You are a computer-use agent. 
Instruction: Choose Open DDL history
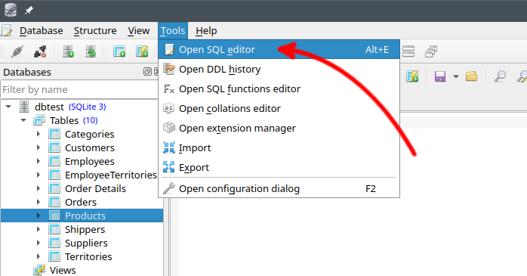[279, 70]
